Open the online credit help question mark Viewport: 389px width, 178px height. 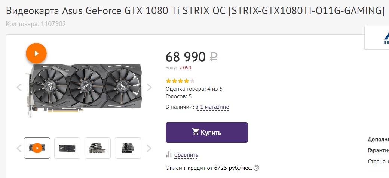click(256, 168)
